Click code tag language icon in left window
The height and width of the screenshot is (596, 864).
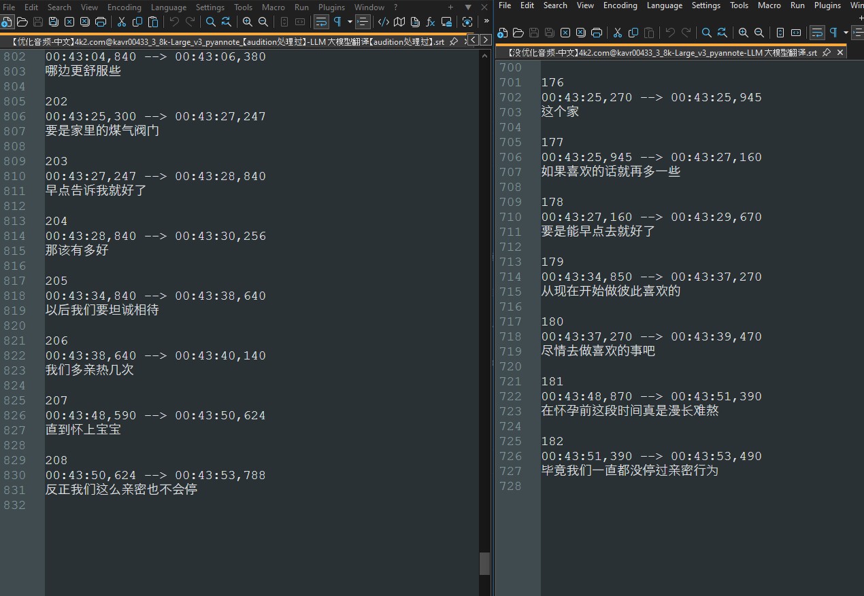coord(384,22)
